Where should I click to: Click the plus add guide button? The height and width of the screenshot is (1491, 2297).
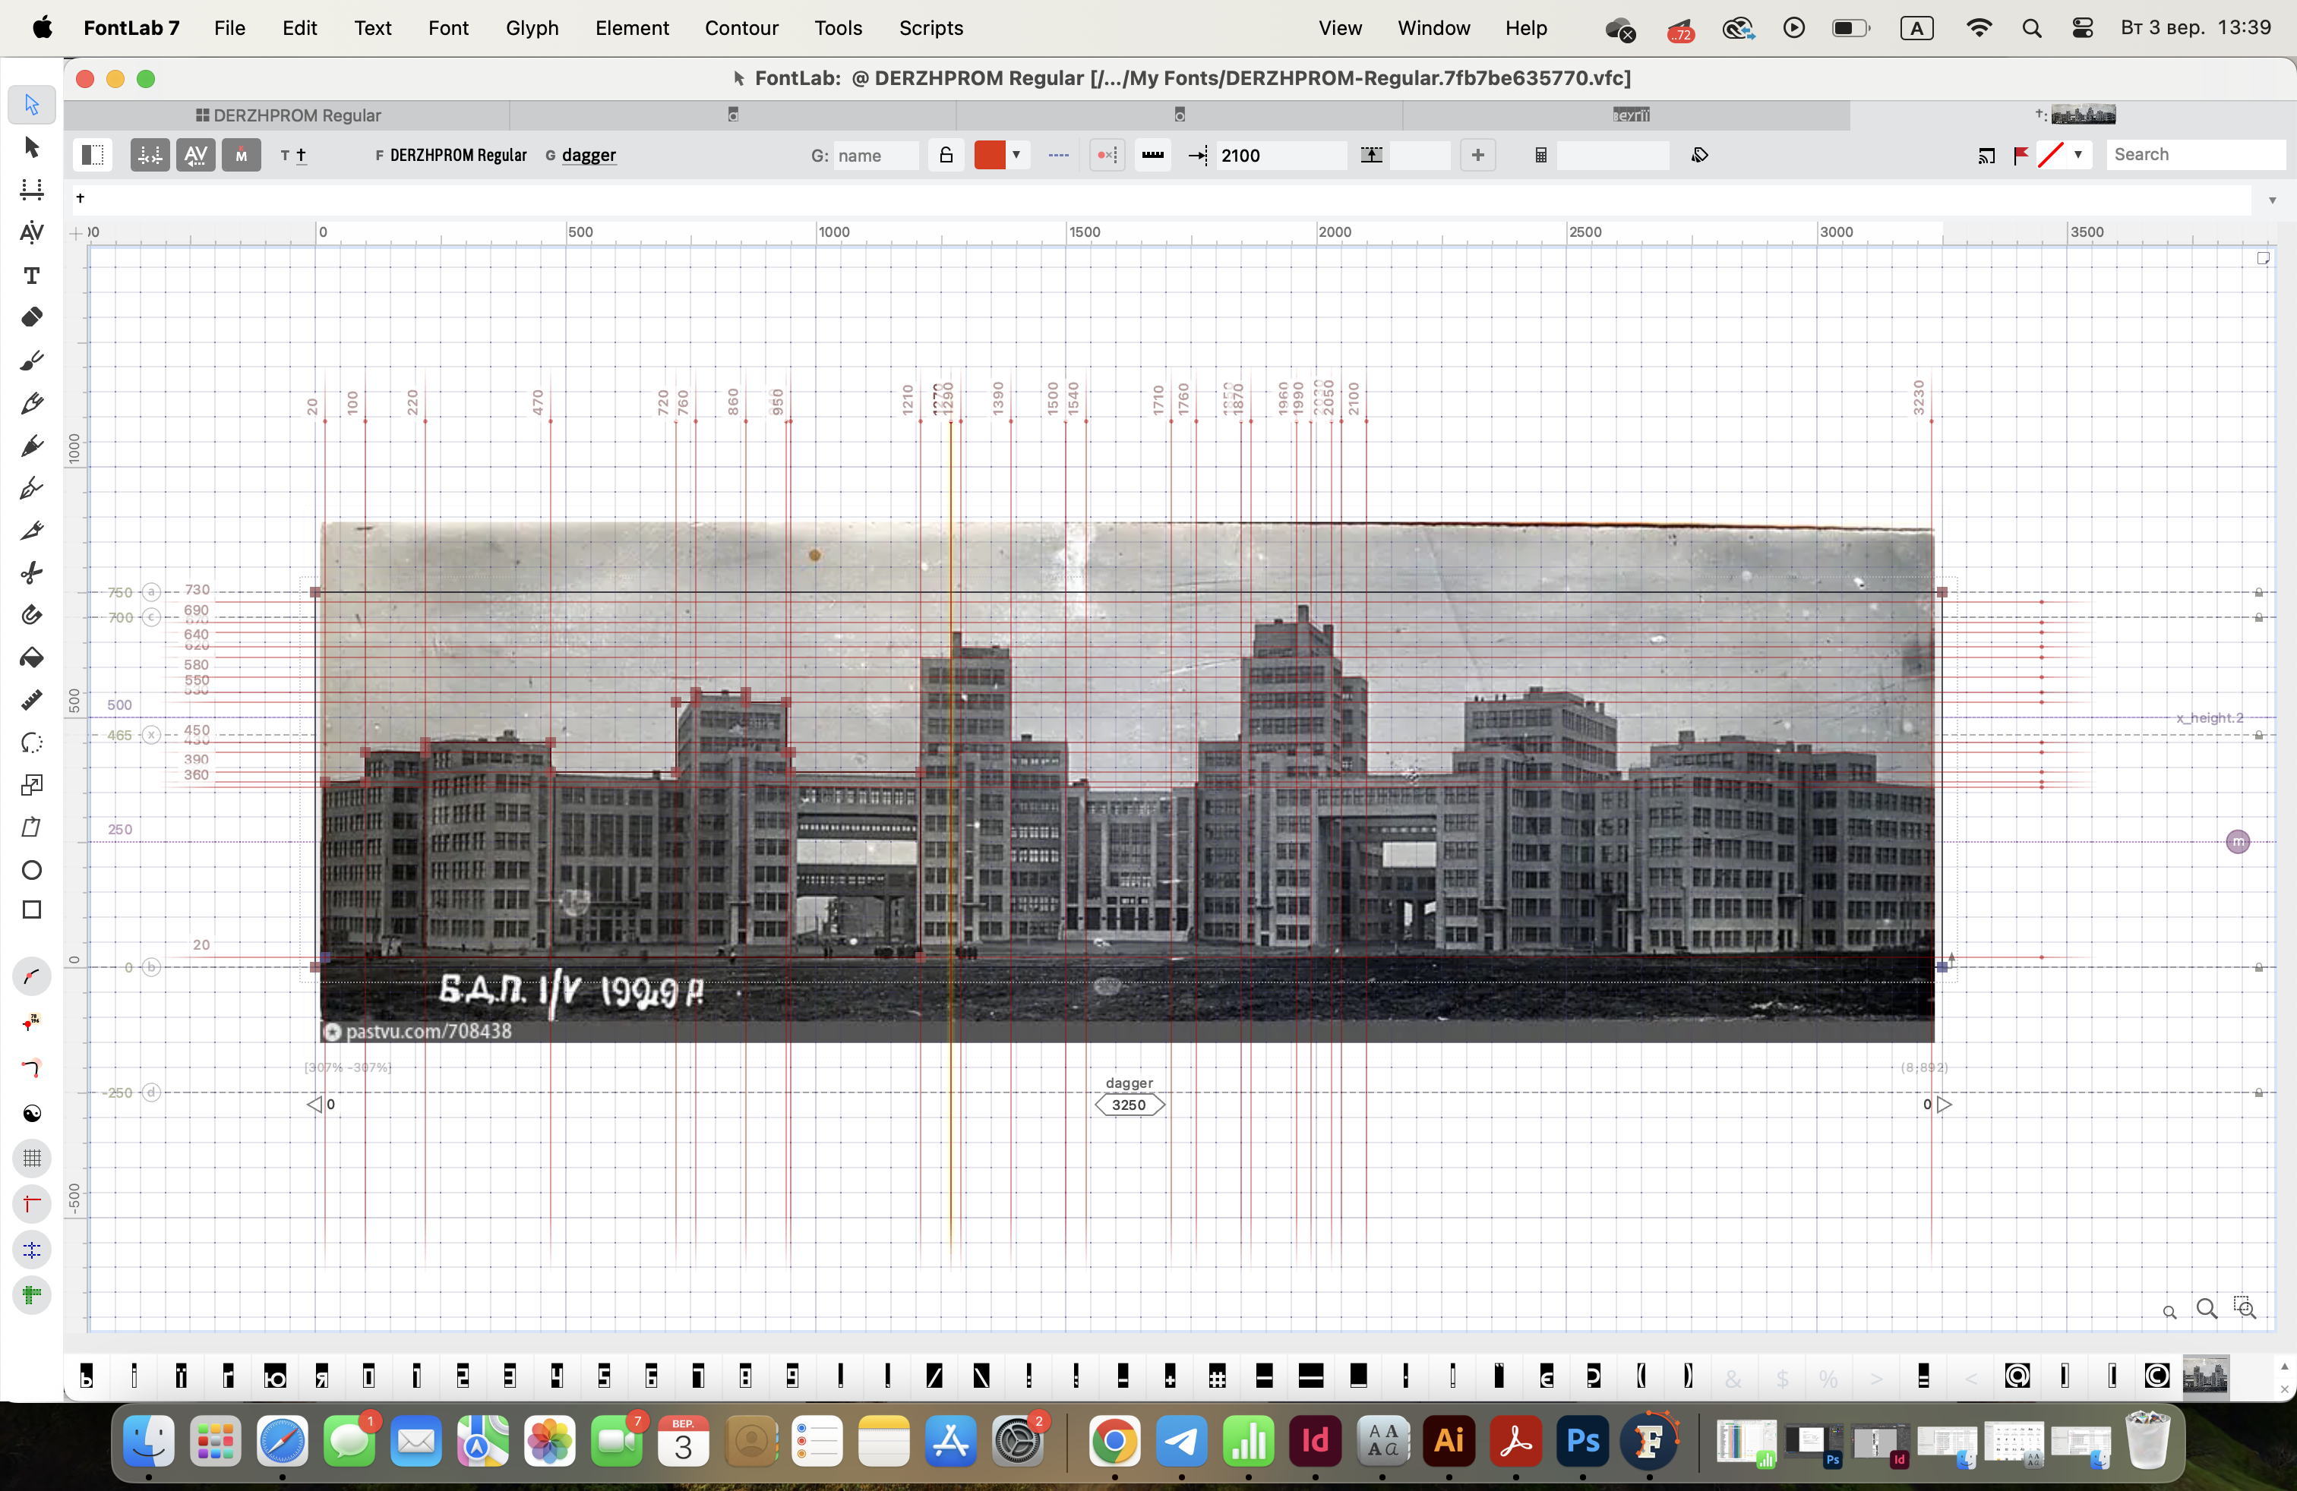click(1477, 156)
